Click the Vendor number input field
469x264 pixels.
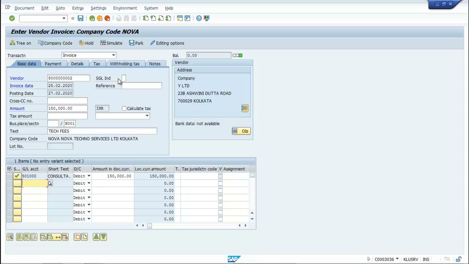(69, 78)
